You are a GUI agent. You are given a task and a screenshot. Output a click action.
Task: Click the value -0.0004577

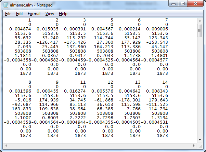tap(154, 60)
